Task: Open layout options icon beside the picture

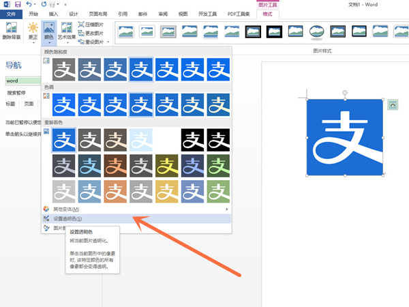Action: pos(392,104)
